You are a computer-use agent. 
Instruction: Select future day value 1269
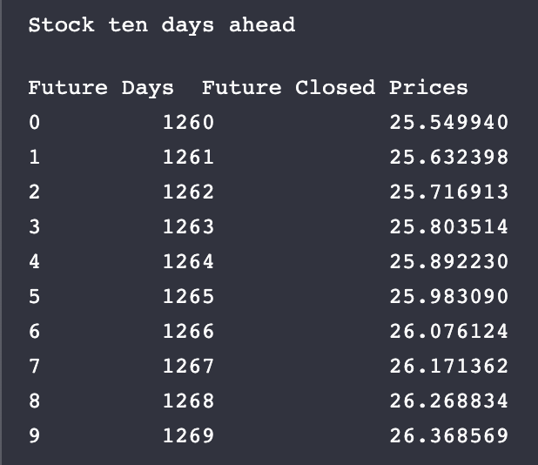click(188, 436)
